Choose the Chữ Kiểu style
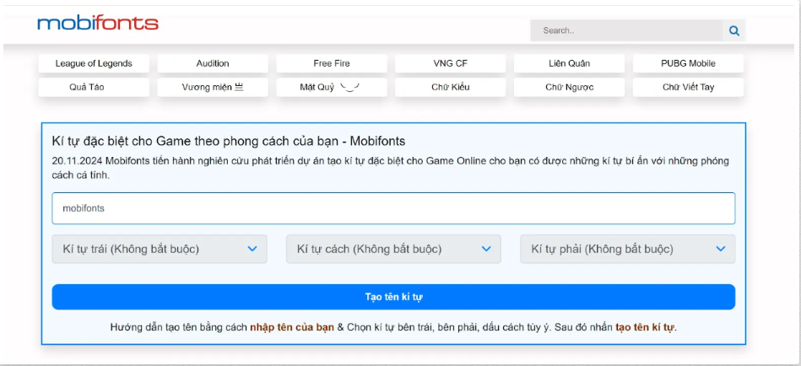Viewport: 801px width, 366px height. pos(450,87)
